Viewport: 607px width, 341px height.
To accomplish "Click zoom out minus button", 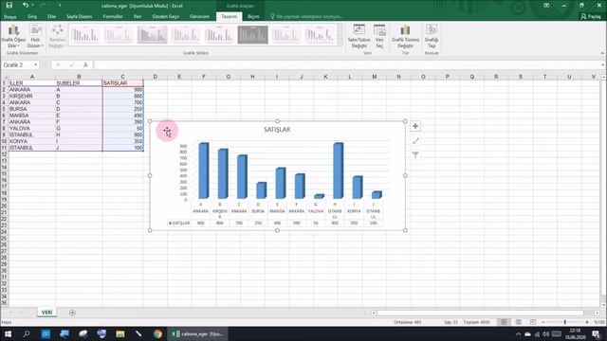I will [x=543, y=322].
